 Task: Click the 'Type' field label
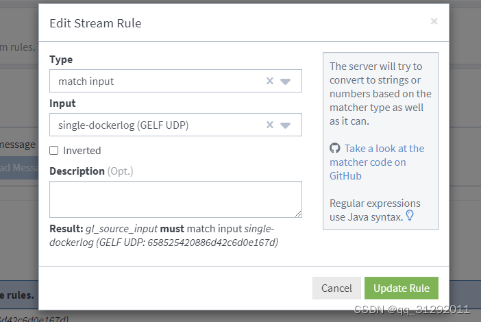[61, 60]
